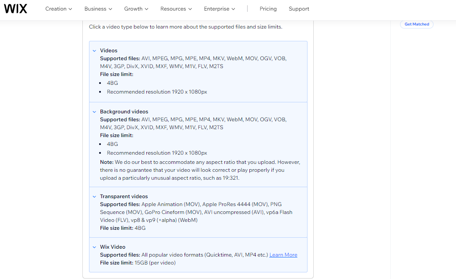Open the Support page
456x279 pixels.
299,9
